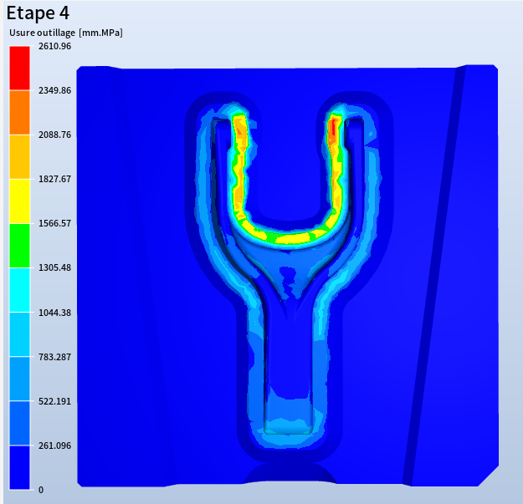Image resolution: width=523 pixels, height=504 pixels.
Task: Click the dark blue legend band above 0
Action: tap(20, 468)
